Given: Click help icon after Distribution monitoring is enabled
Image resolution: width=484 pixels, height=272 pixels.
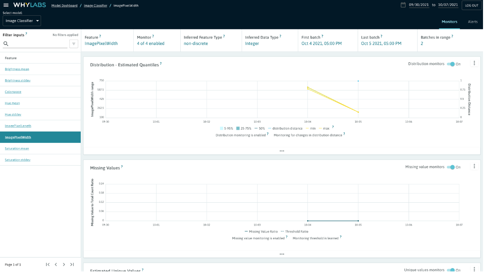Looking at the screenshot, I should coord(268,134).
